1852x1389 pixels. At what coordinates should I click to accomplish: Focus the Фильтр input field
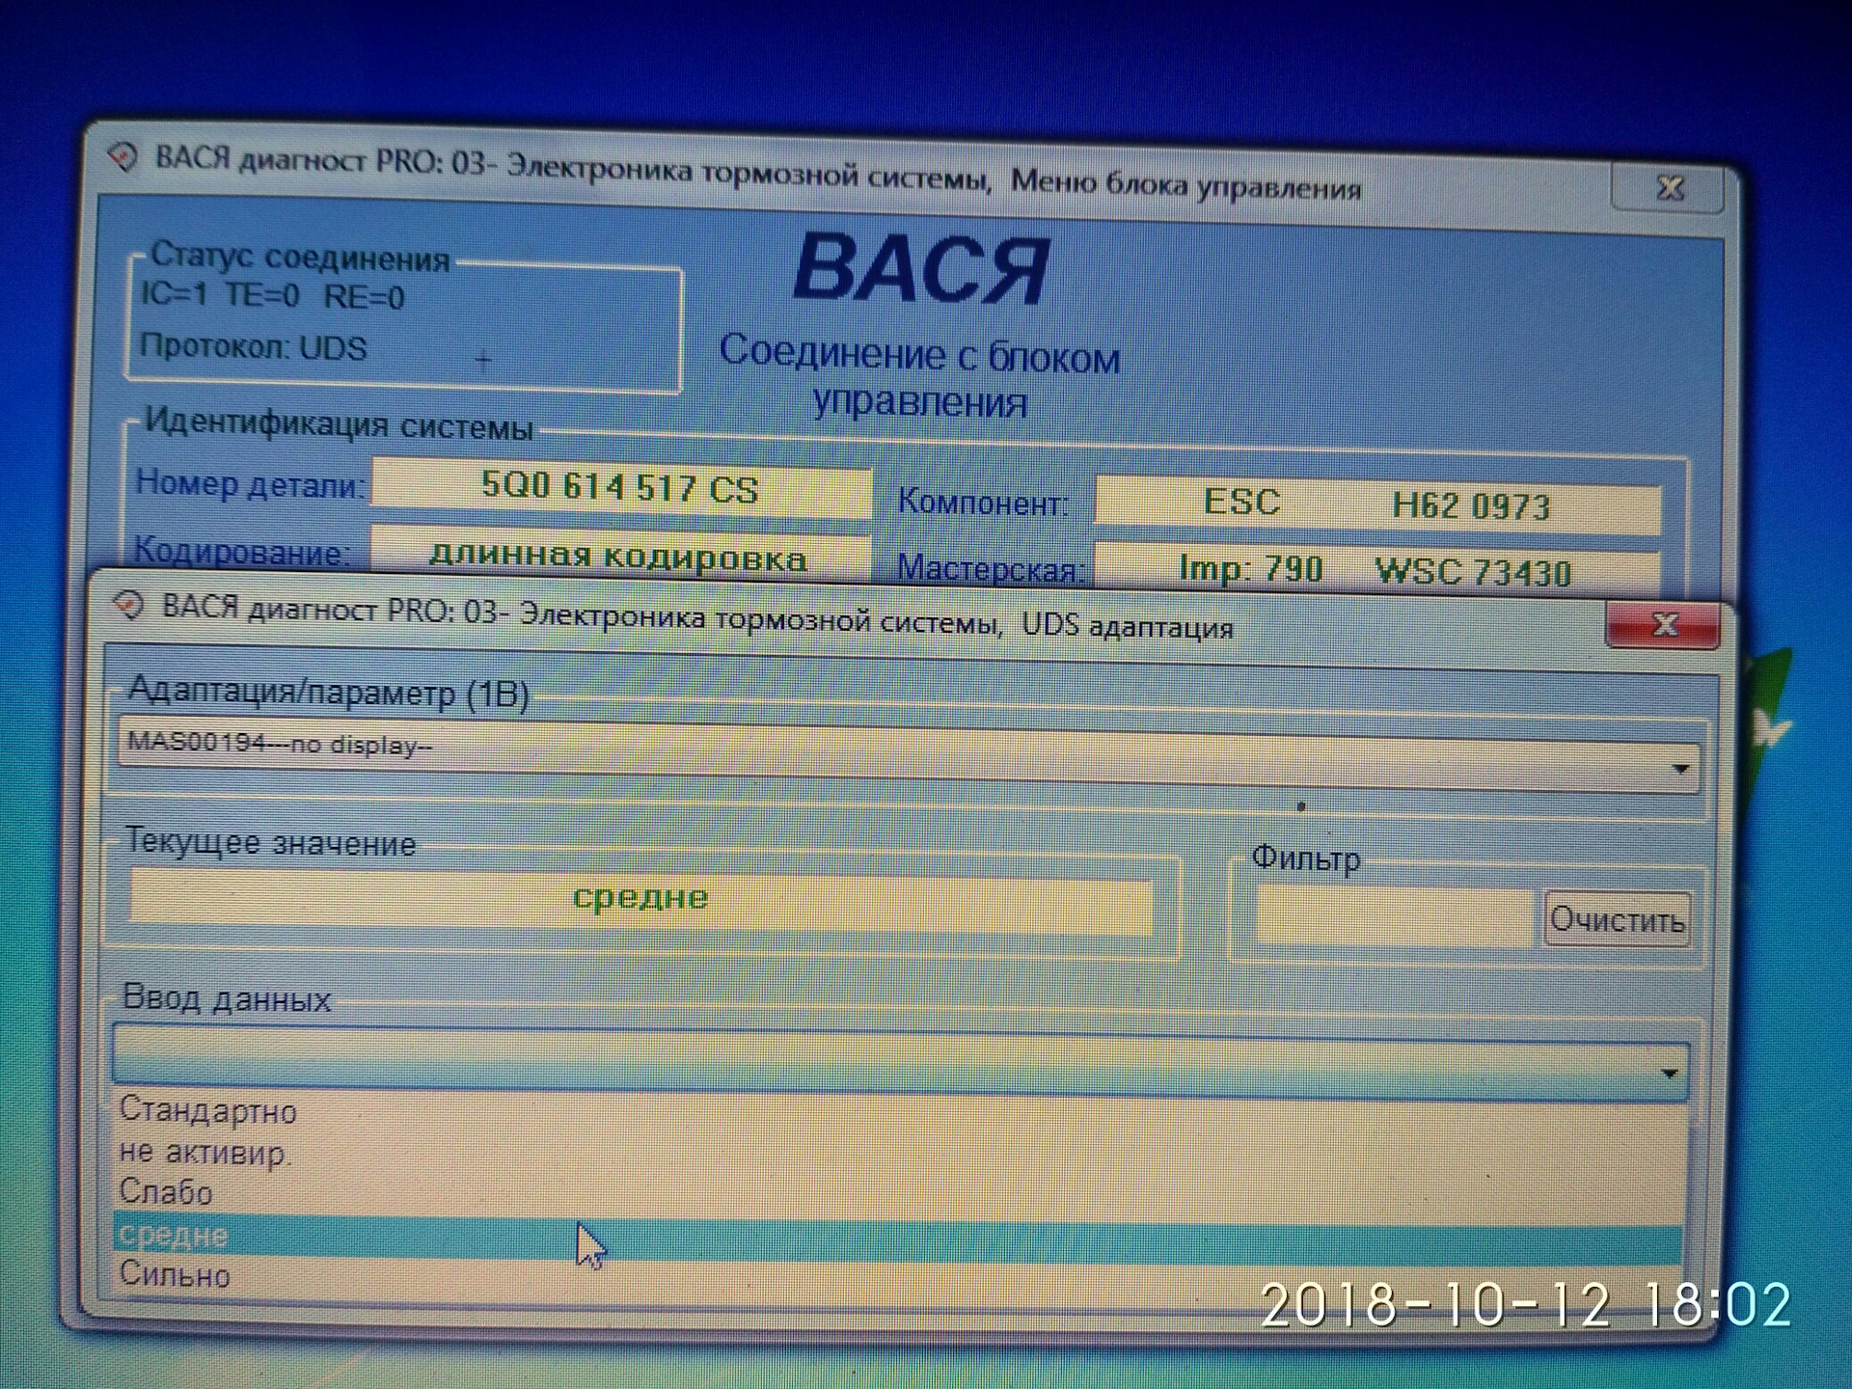(x=1395, y=916)
